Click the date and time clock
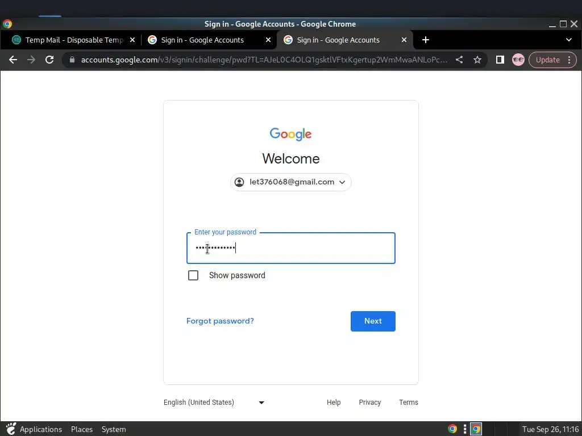This screenshot has height=436, width=582. coord(550,429)
